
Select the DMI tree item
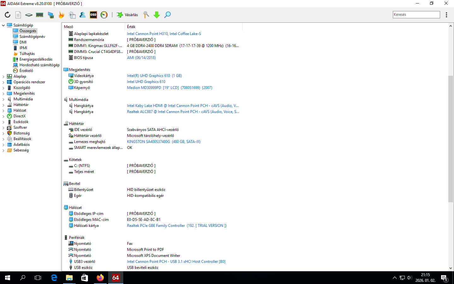[23, 42]
